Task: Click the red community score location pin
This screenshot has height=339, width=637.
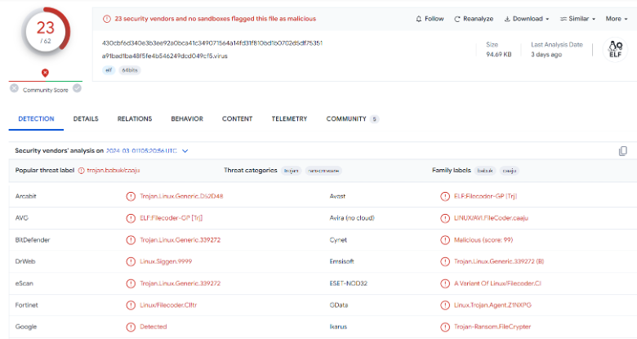Action: [x=46, y=73]
